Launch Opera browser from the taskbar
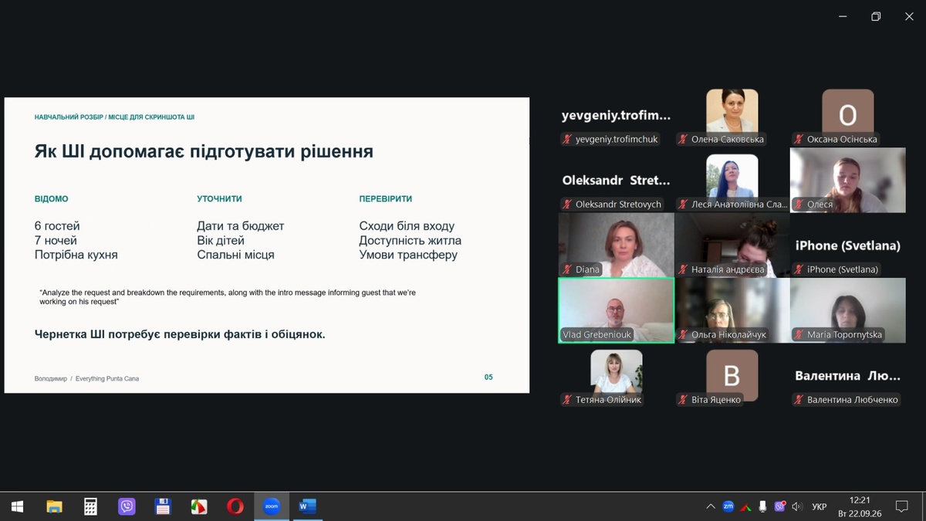The image size is (926, 521). click(235, 506)
